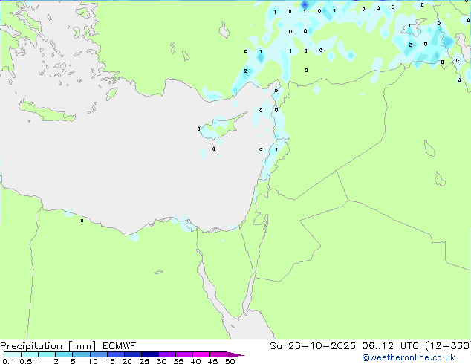The width and height of the screenshot is (471, 364).
Task: Click the 30–35 mm purple legend swatch
Action: tap(167, 354)
